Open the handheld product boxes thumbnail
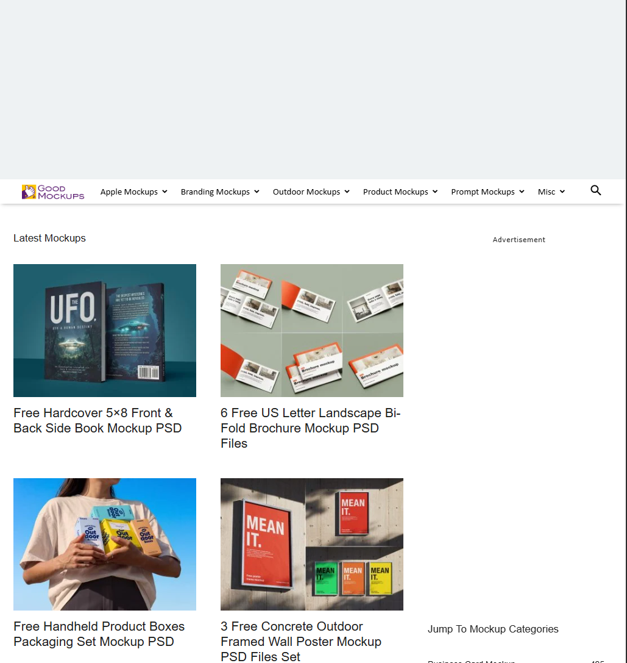This screenshot has width=627, height=663. 105,544
